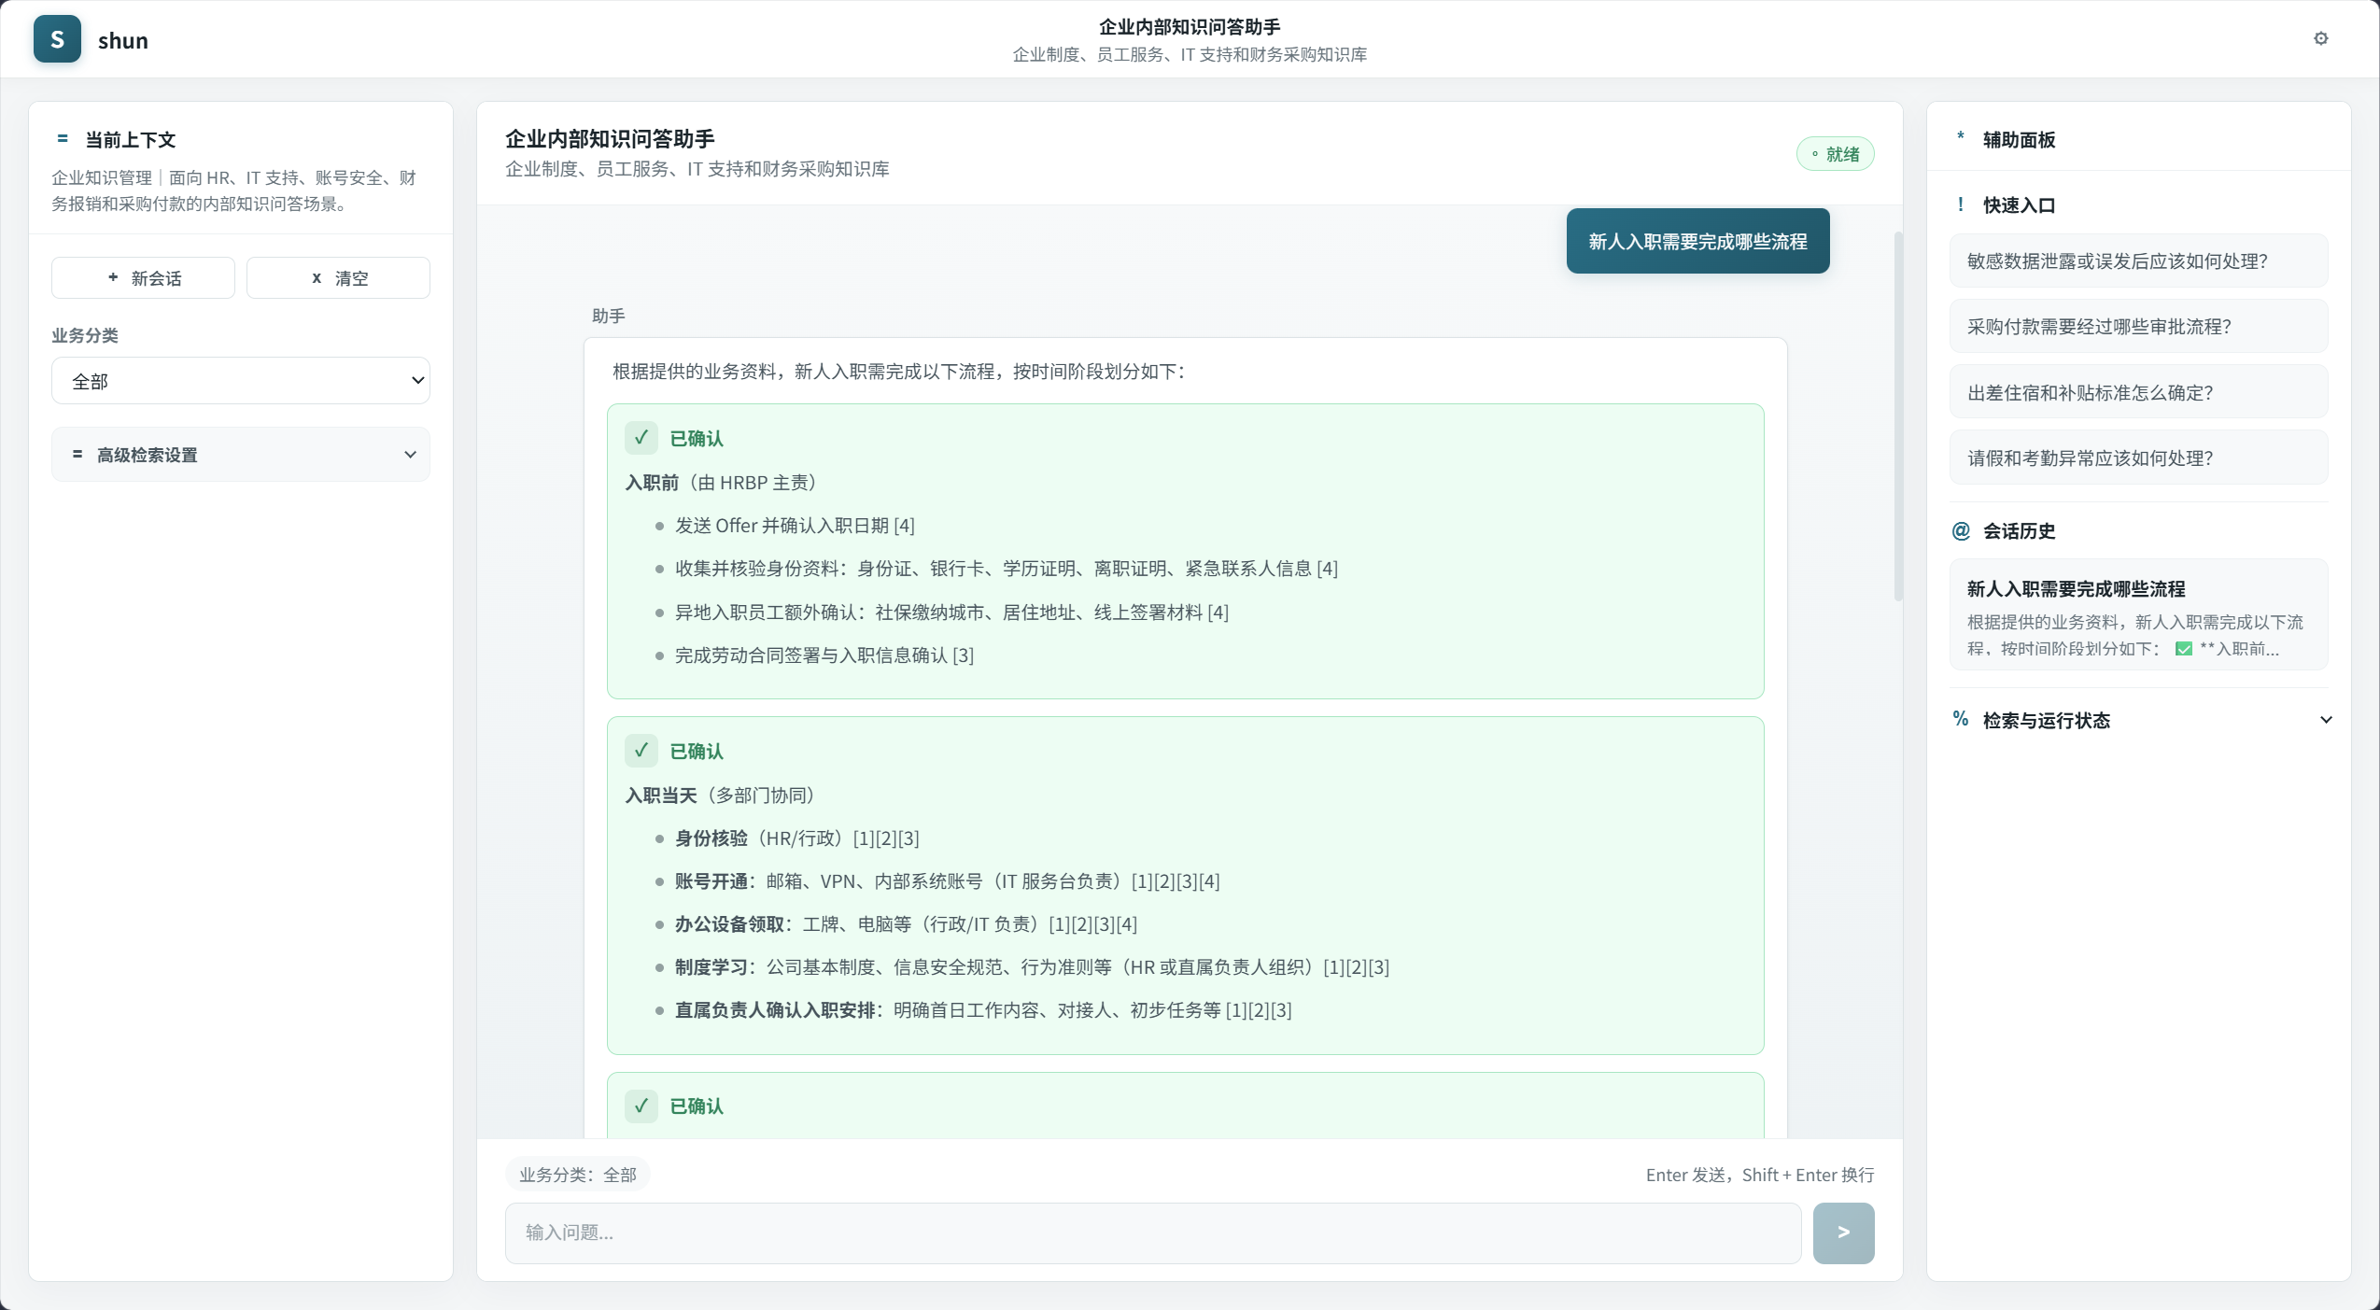This screenshot has height=1310, width=2380.
Task: Open settings gear icon in header
Action: tap(2320, 38)
